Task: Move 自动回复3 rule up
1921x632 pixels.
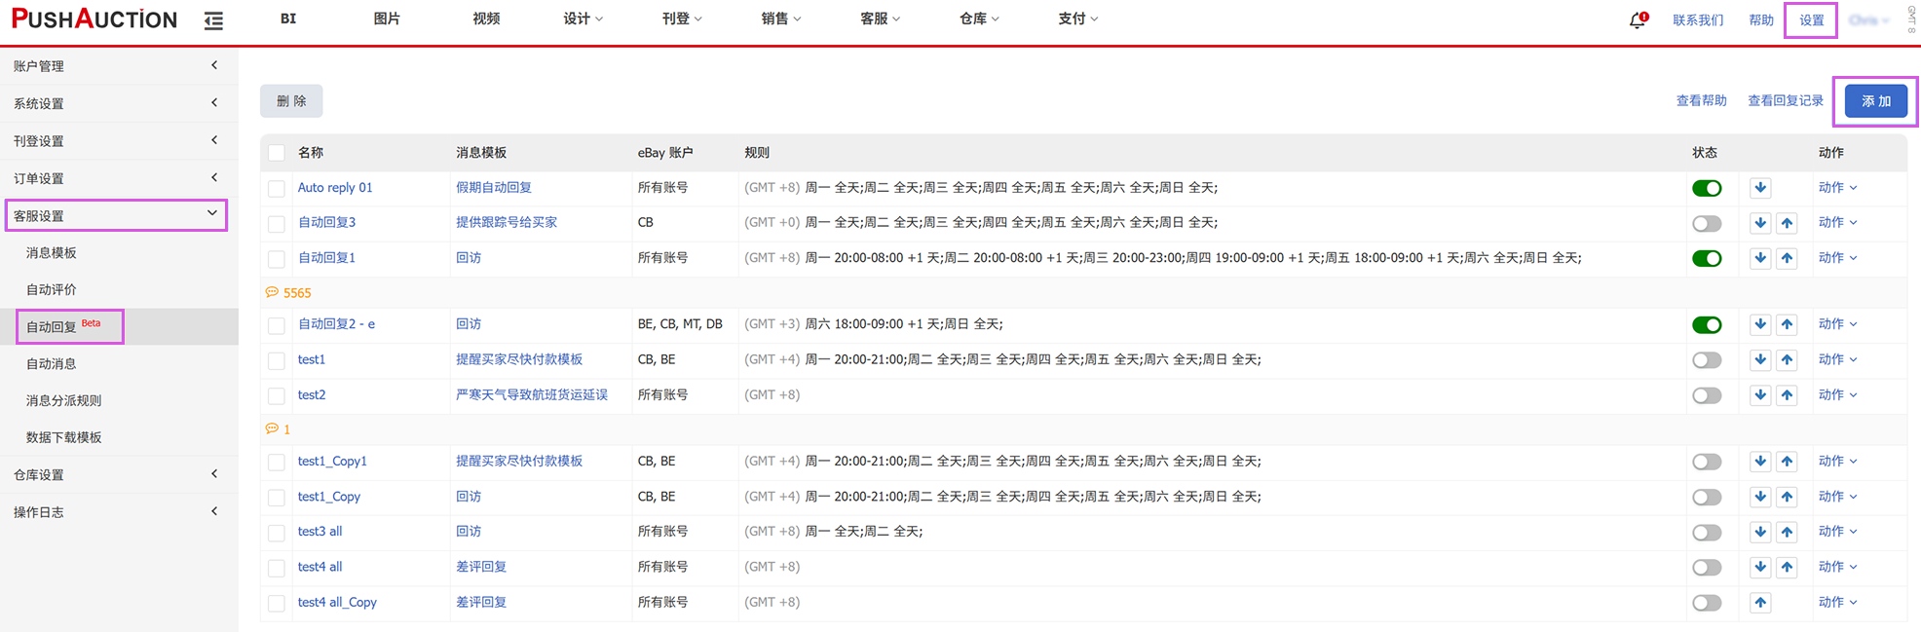Action: tap(1787, 223)
